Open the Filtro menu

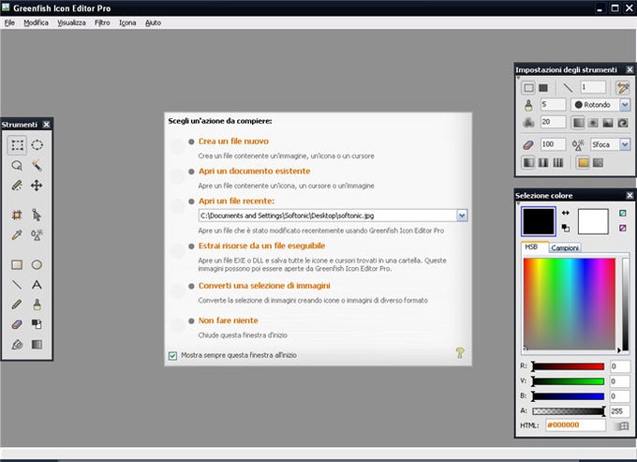(102, 22)
